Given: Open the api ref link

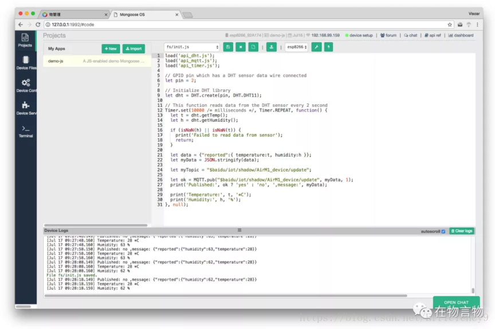Looking at the screenshot, I should [433, 35].
